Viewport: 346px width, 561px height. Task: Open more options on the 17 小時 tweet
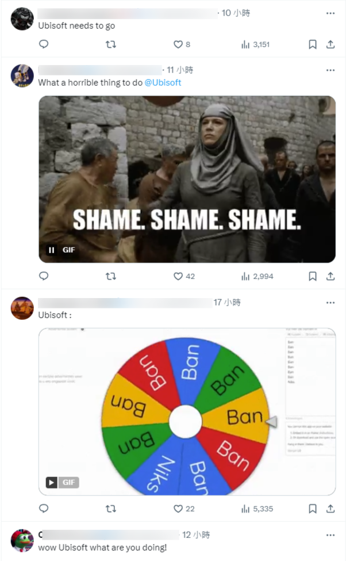pyautogui.click(x=330, y=303)
